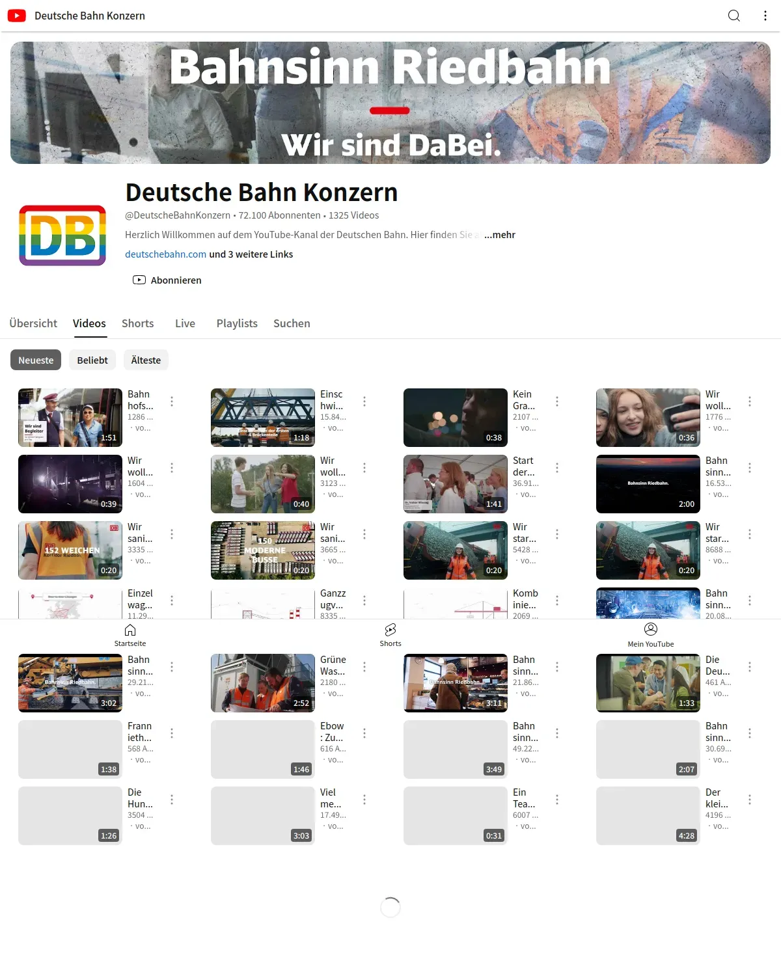Image resolution: width=781 pixels, height=957 pixels.
Task: Open options menu for 'Ganzz ugv...' video
Action: tap(364, 600)
